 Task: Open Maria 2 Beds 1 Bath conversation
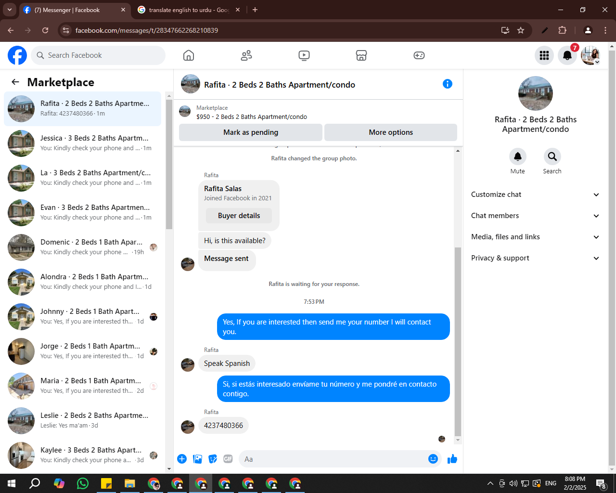(83, 386)
